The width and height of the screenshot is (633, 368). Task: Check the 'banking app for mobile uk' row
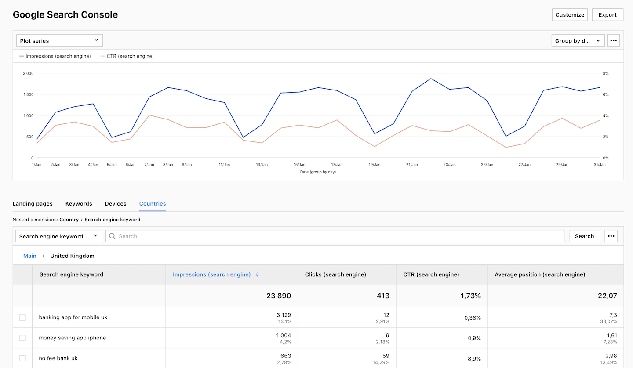click(22, 317)
